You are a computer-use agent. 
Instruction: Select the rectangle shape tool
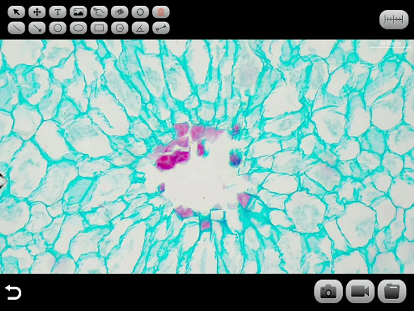99,28
